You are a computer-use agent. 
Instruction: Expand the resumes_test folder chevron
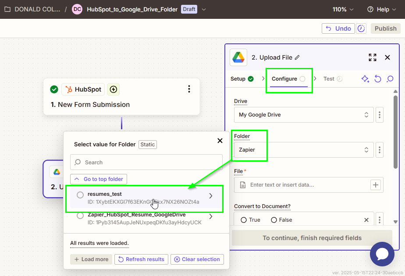pyautogui.click(x=211, y=196)
